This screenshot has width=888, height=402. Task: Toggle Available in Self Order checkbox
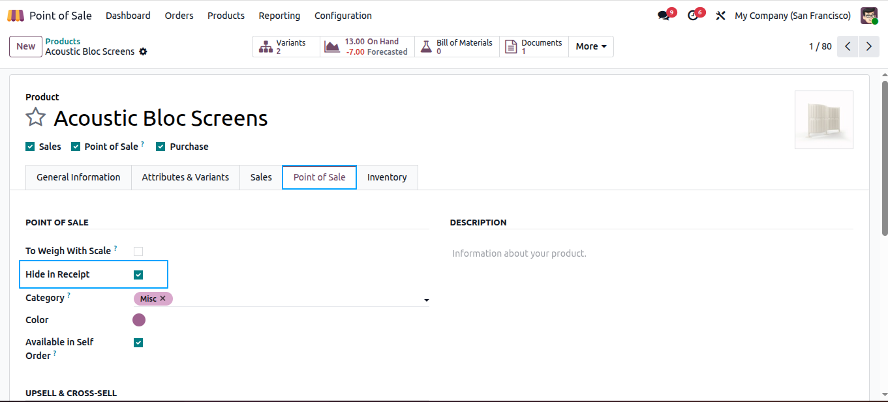138,343
